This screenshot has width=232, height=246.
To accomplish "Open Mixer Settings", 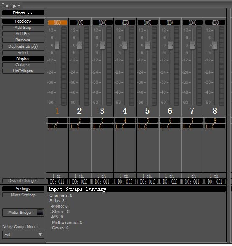I will click(x=23, y=195).
